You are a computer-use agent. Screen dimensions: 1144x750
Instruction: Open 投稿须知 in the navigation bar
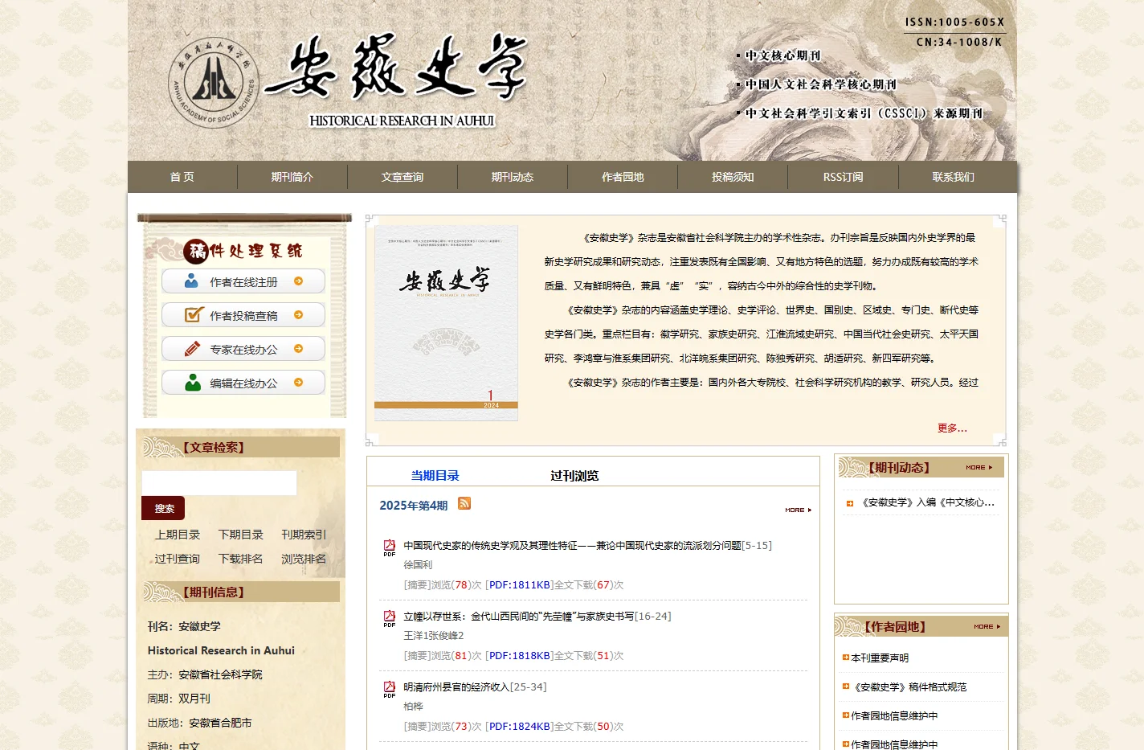(733, 177)
